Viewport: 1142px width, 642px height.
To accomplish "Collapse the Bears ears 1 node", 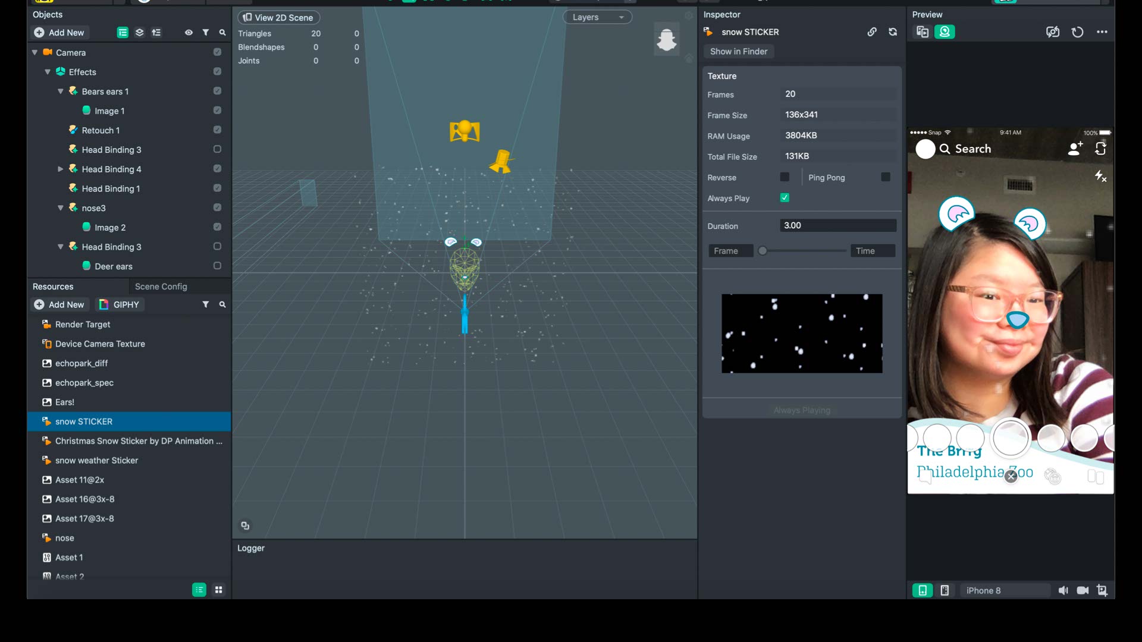I will (61, 91).
